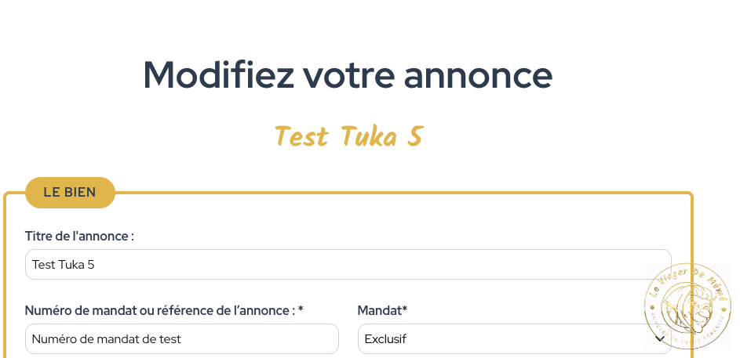Screen dimensions: 740x358
Task: Click the Le Viager De Mémé logo badge
Action: tap(687, 306)
